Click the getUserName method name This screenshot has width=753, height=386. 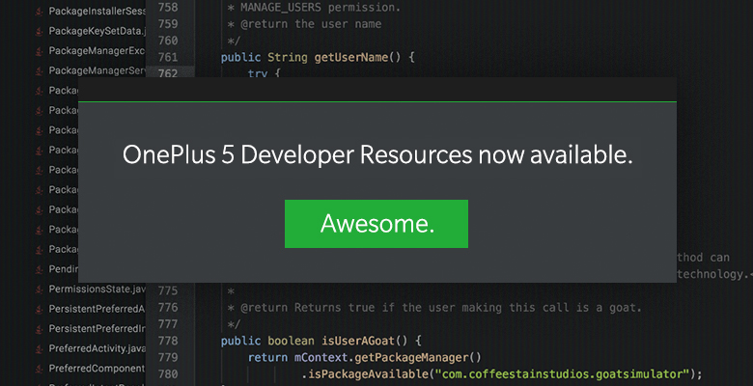tap(351, 57)
